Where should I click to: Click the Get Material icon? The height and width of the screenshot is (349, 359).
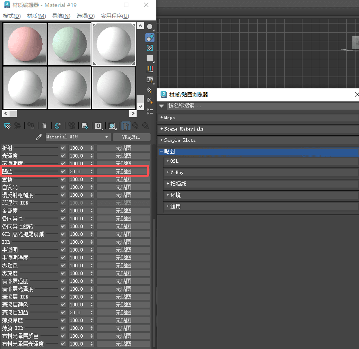pyautogui.click(x=7, y=126)
